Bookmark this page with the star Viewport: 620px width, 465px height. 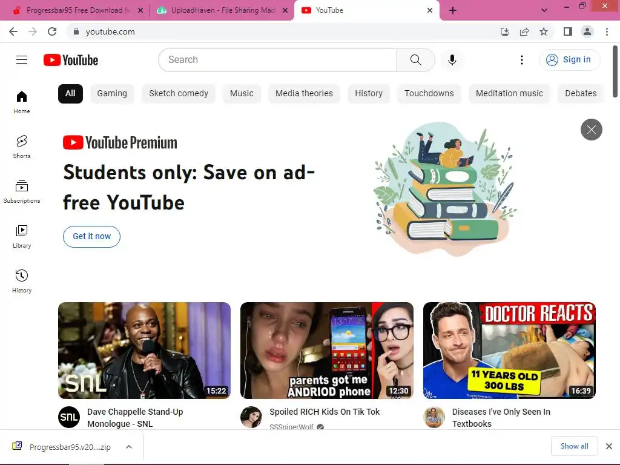[x=543, y=31]
